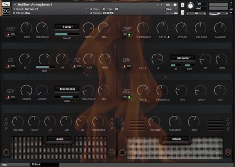This screenshot has height=167, width=235.
Task: Select the FX Rack tab
Action: [x=45, y=165]
